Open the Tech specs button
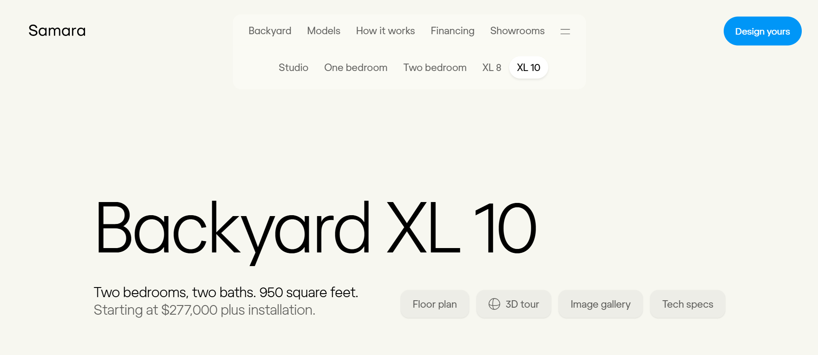 pyautogui.click(x=688, y=304)
